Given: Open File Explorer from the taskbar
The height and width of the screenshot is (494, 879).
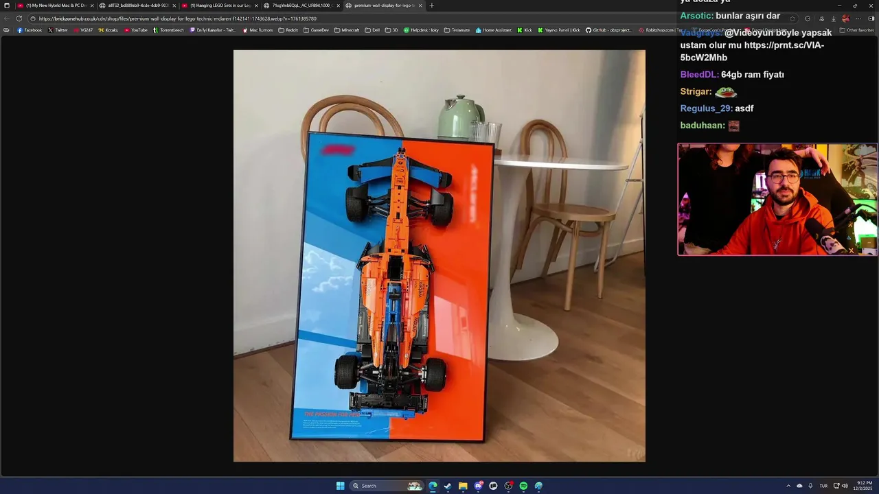Looking at the screenshot, I should click(x=463, y=486).
